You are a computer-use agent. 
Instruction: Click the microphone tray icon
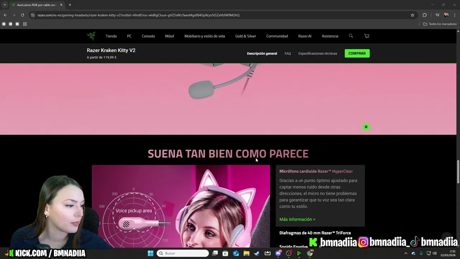pyautogui.click(x=421, y=253)
